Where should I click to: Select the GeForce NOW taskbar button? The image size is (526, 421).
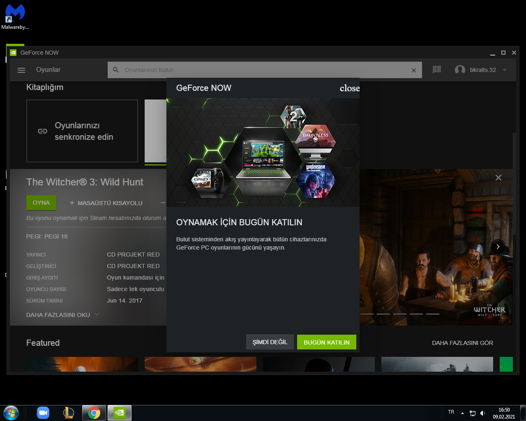pos(120,413)
